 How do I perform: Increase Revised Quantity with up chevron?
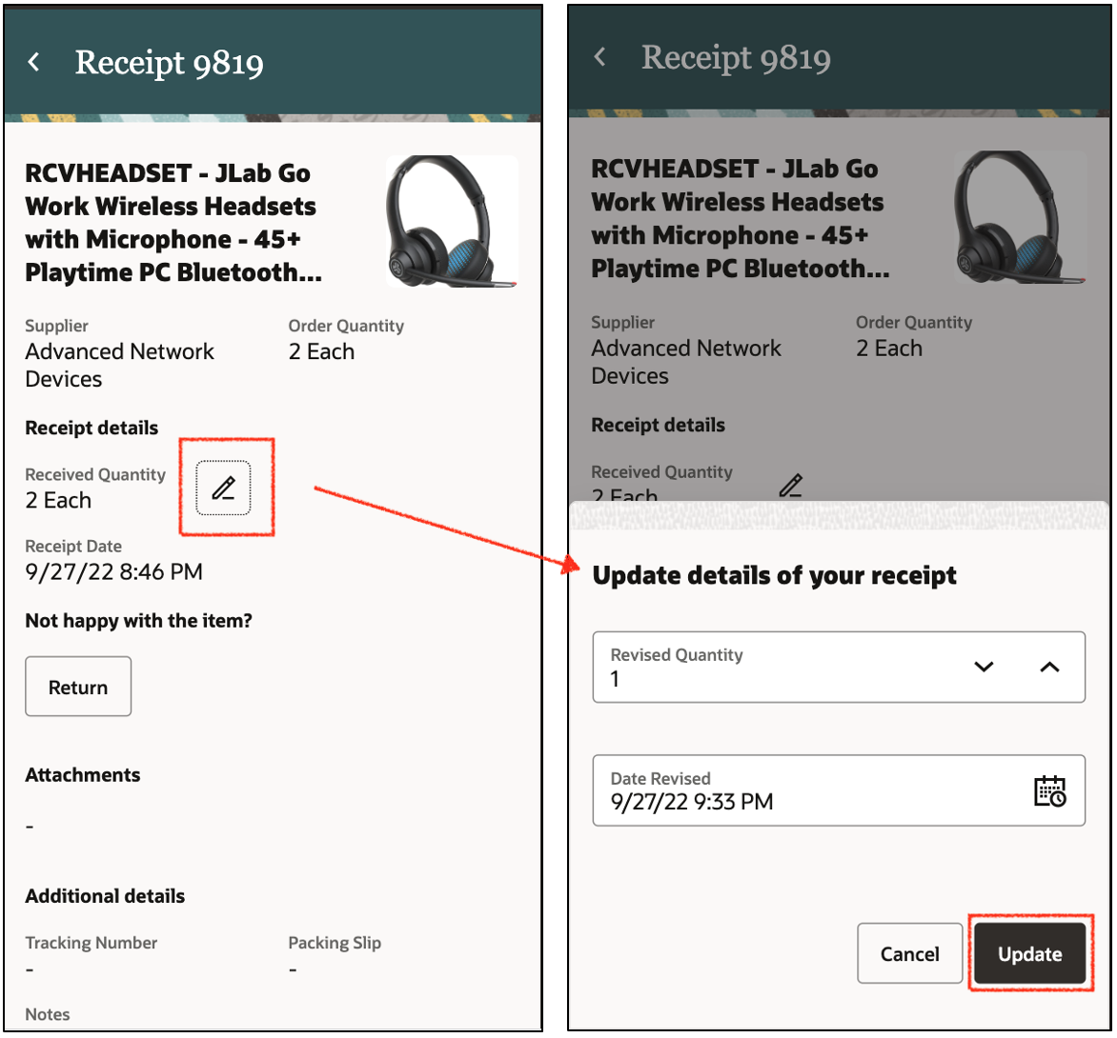[1049, 668]
